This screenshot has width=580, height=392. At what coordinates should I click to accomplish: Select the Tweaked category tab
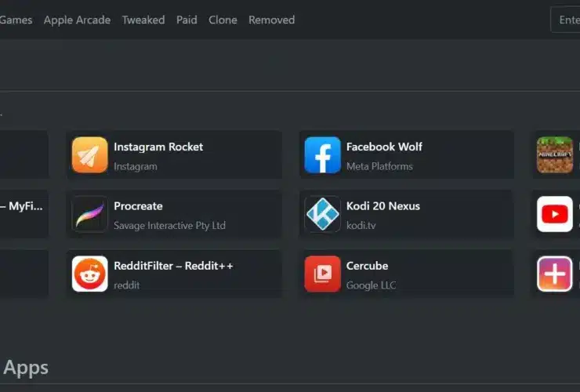pos(143,20)
